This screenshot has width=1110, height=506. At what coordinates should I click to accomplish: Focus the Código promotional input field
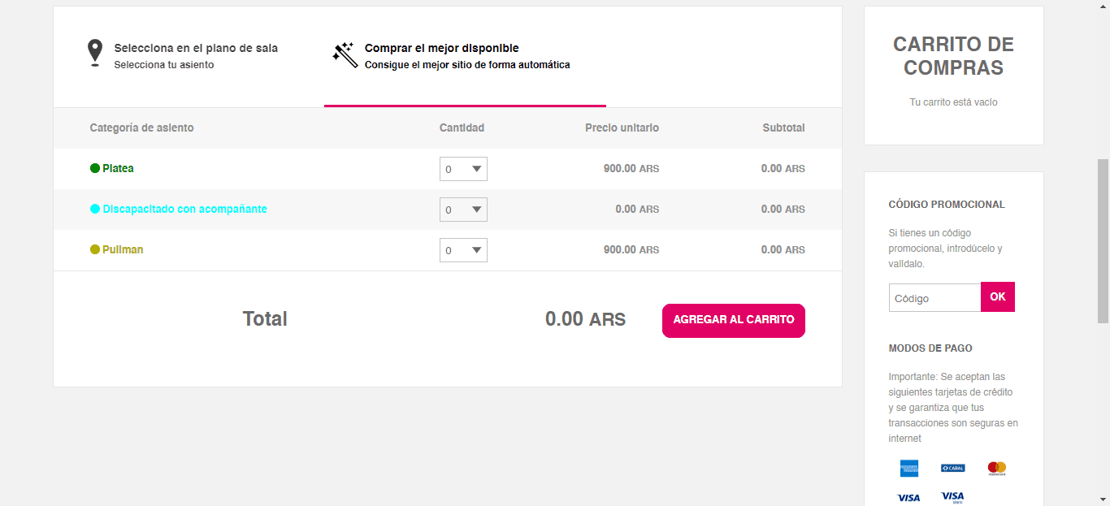pyautogui.click(x=934, y=298)
